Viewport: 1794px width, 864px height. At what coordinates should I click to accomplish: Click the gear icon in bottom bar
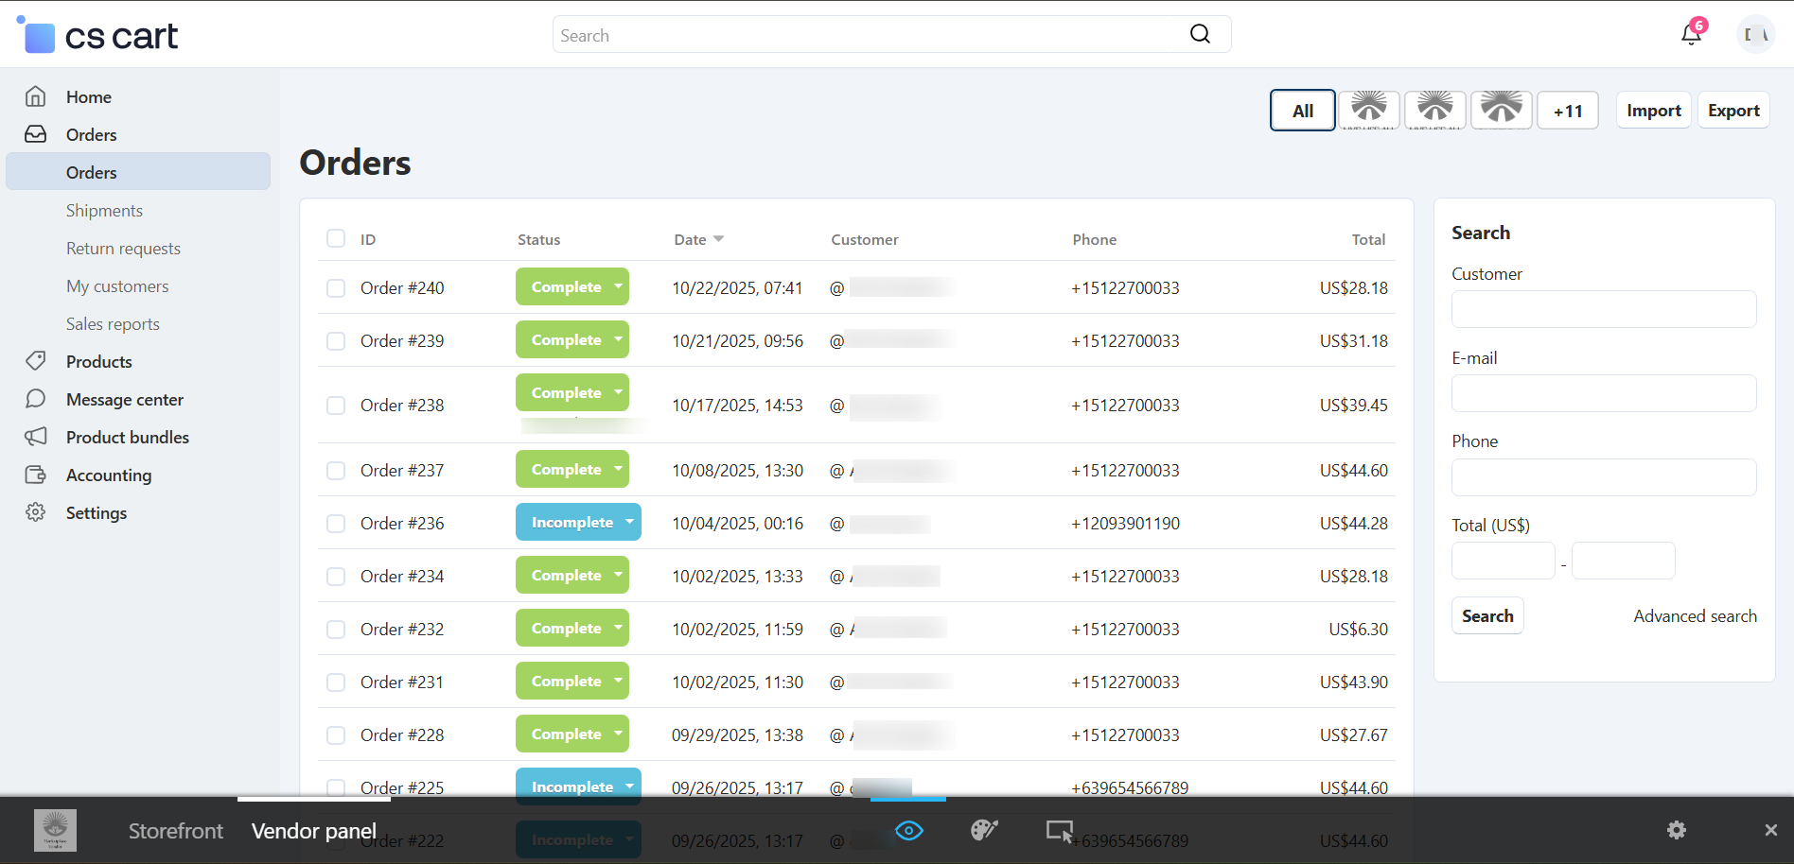(1676, 830)
